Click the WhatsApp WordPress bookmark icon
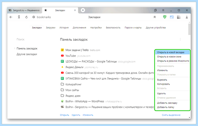The height and width of the screenshot is (126, 198). 62,101
